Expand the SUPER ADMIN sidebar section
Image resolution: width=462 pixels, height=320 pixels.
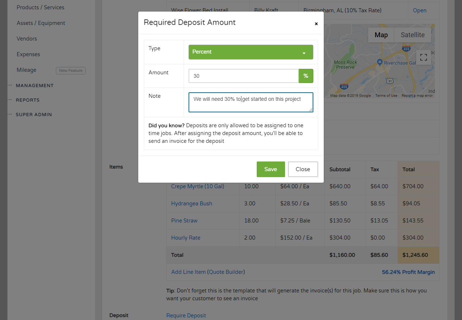pyautogui.click(x=34, y=114)
